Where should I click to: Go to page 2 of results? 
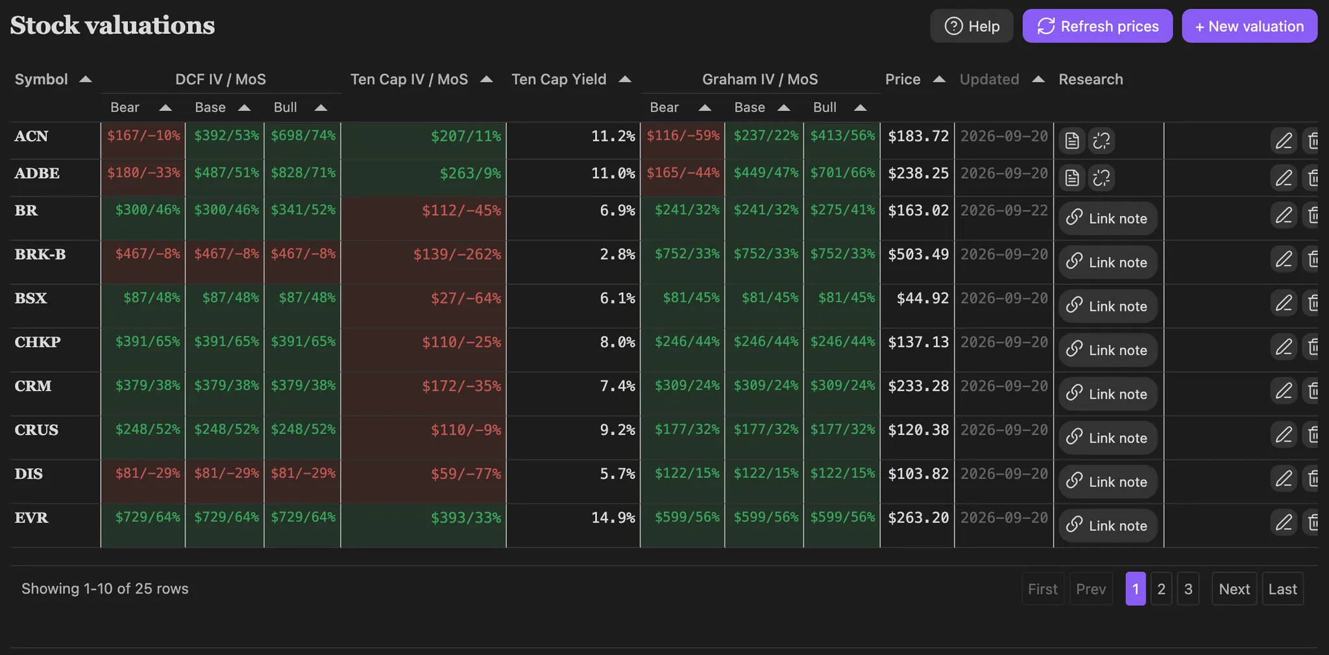click(1162, 589)
